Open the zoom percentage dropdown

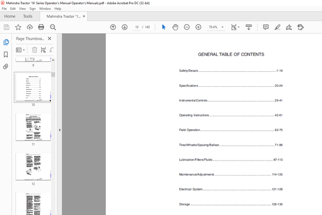(x=222, y=27)
